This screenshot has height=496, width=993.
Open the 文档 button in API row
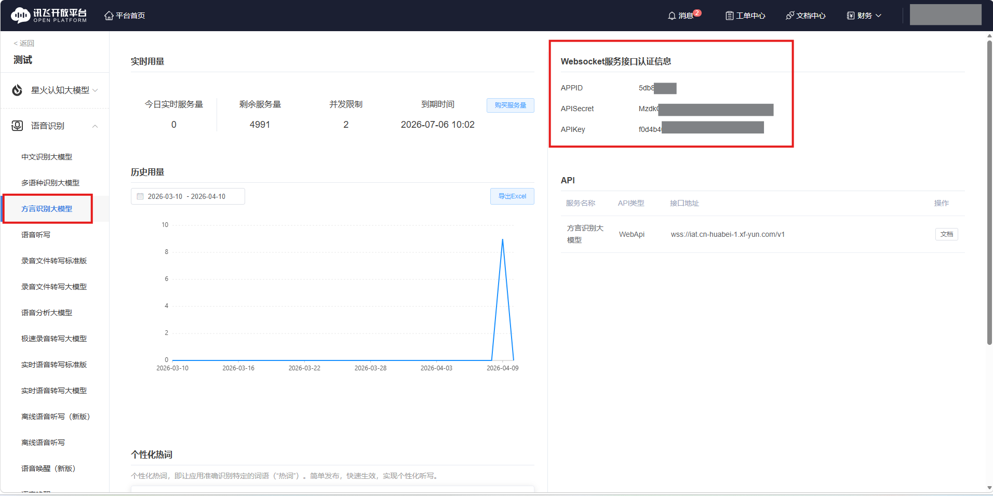(x=947, y=234)
